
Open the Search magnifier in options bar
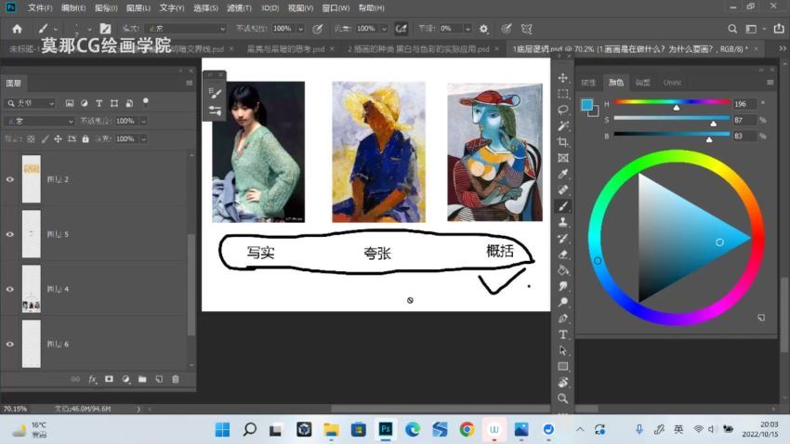[732, 29]
